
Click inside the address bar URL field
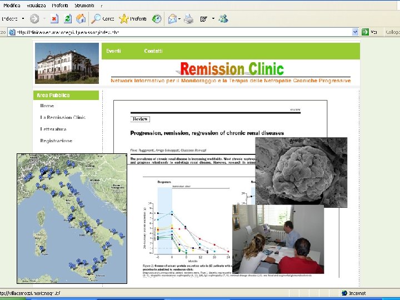click(184, 32)
